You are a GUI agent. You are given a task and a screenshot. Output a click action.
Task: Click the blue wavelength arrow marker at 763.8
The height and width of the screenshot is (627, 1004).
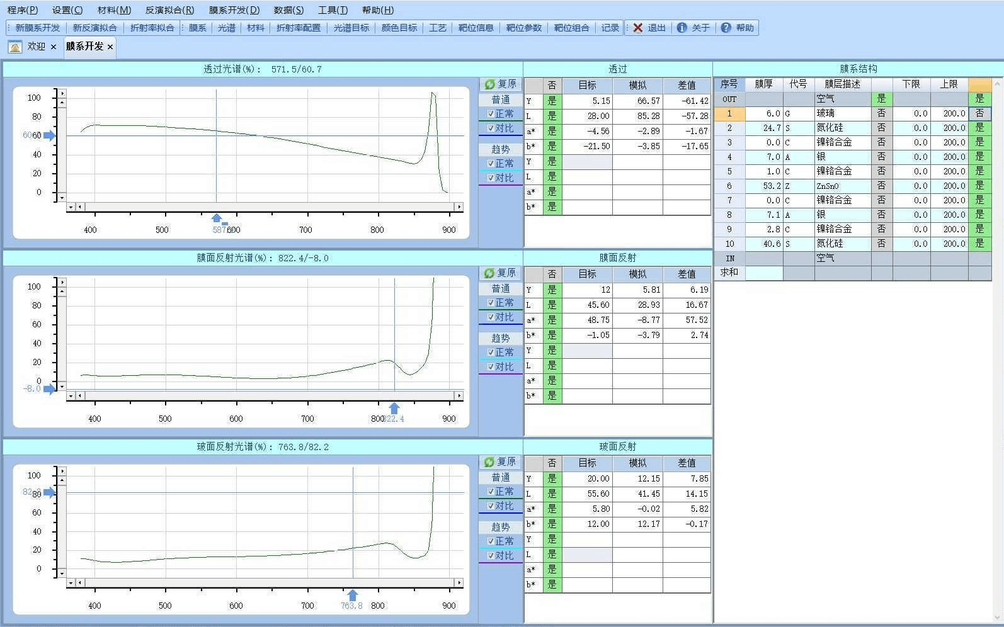click(353, 595)
